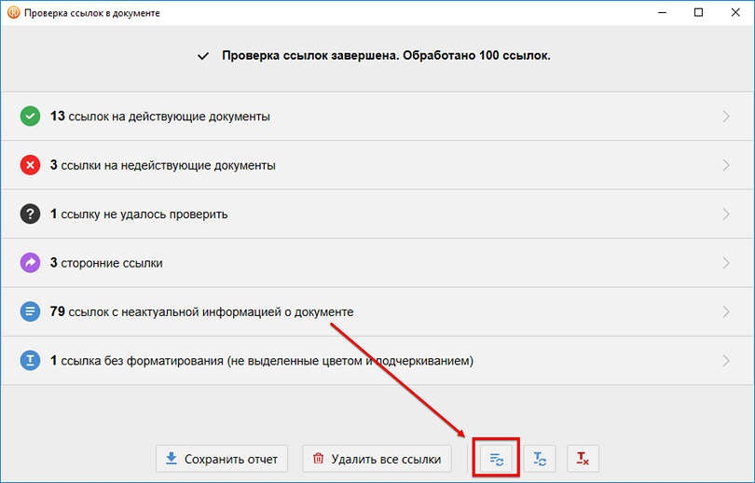Click the black question mark unverified icon
This screenshot has height=483, width=755.
click(x=31, y=214)
